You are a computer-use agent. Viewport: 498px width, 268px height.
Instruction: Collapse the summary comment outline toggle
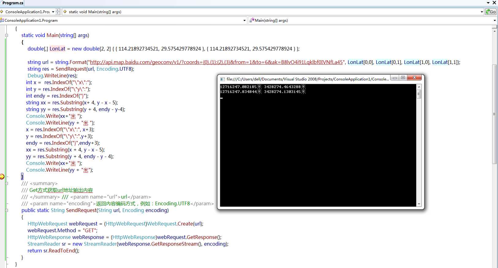tap(6, 183)
